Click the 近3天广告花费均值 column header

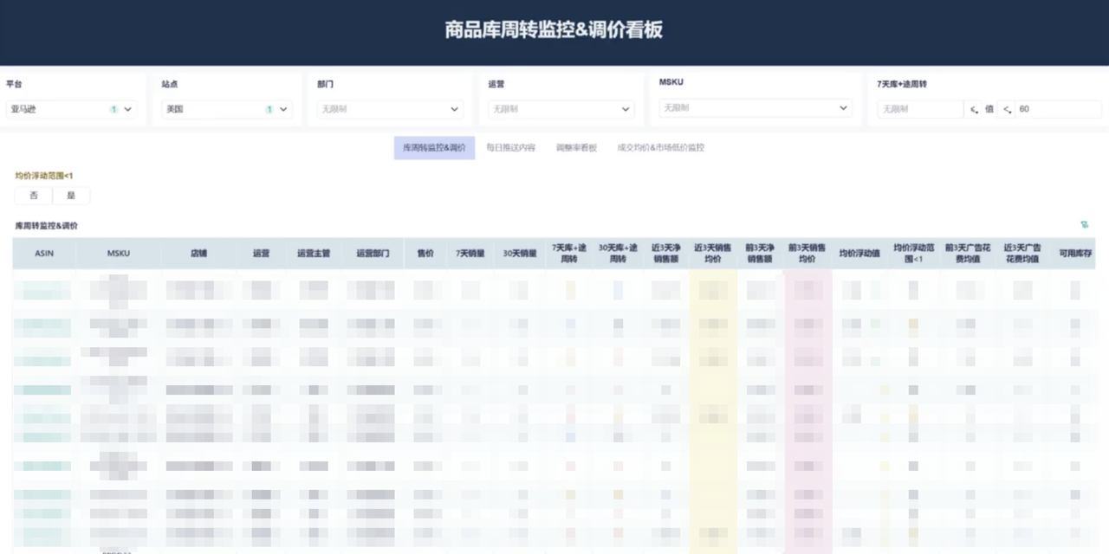[x=1023, y=254]
